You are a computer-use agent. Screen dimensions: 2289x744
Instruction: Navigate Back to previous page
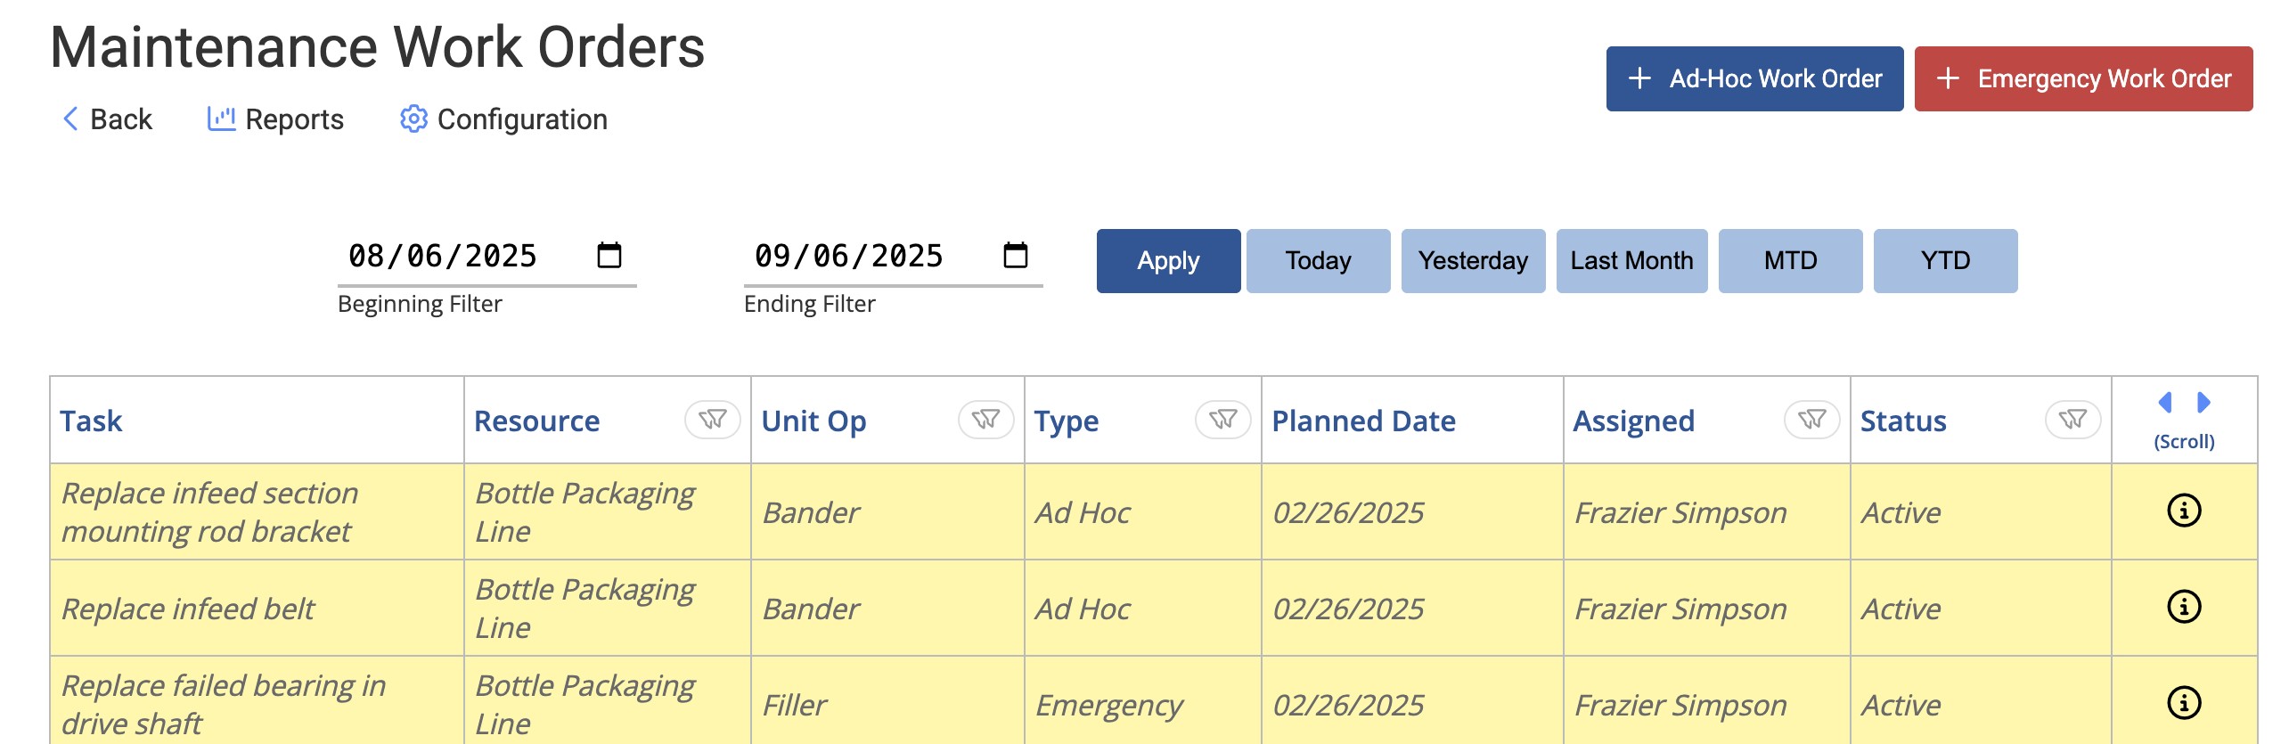point(107,119)
